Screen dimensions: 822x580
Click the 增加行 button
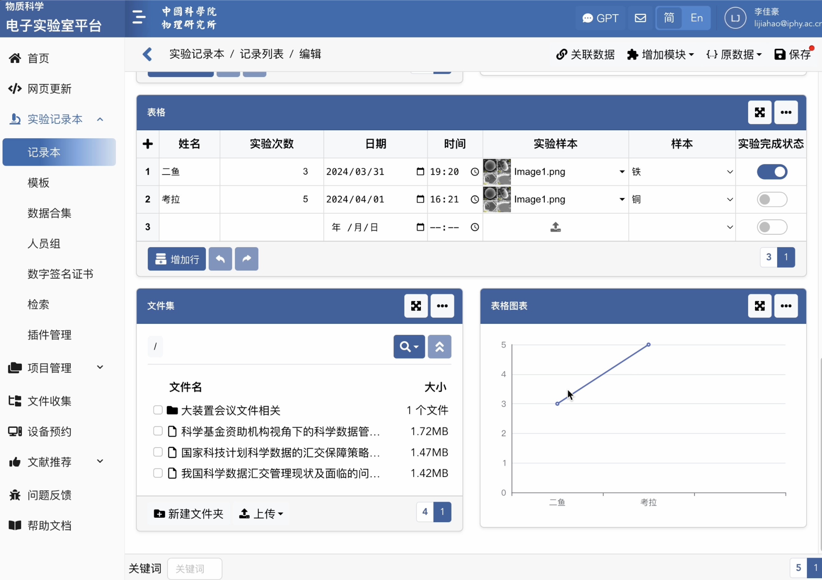pyautogui.click(x=177, y=259)
